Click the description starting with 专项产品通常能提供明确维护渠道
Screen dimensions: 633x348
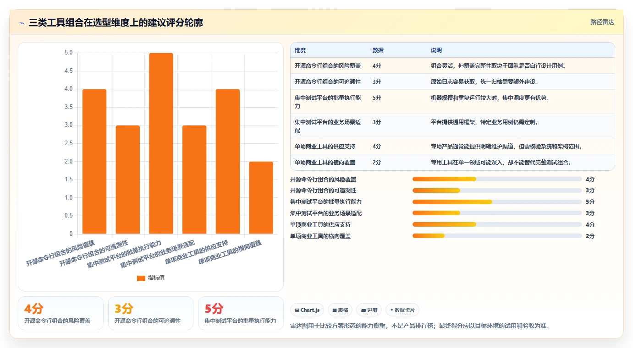[506, 147]
